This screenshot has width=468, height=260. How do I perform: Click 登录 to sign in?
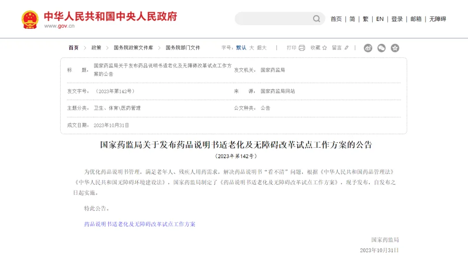pos(396,19)
